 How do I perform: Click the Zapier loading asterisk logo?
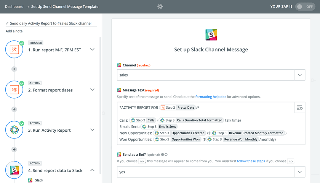pyautogui.click(x=160, y=6)
